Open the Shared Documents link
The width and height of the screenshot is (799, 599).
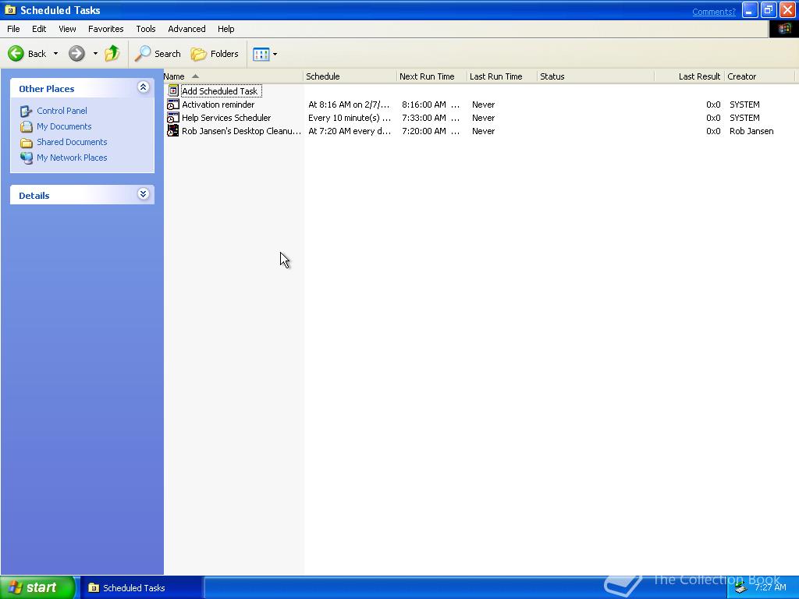pos(72,142)
